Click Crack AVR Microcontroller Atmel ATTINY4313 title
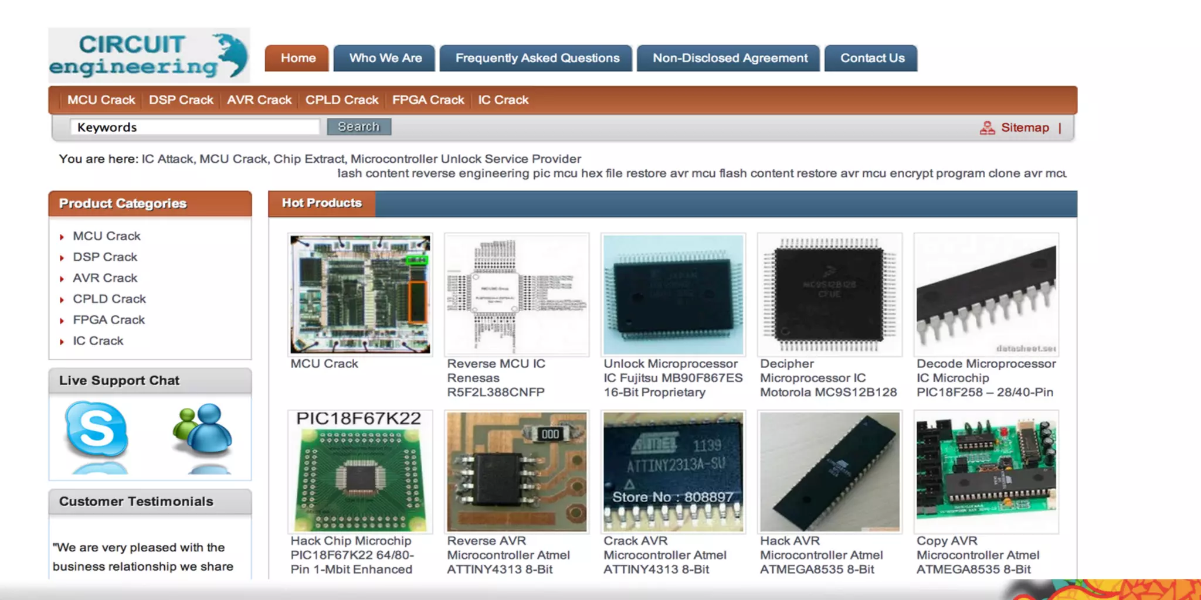1201x600 pixels. [x=665, y=555]
